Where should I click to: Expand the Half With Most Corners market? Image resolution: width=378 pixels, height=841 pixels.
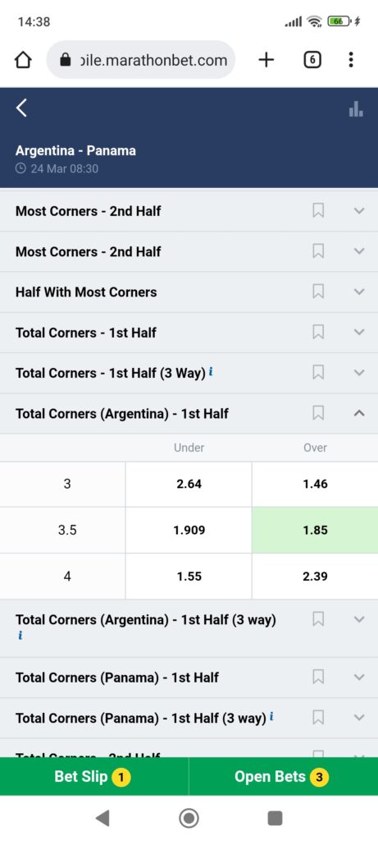click(x=359, y=292)
